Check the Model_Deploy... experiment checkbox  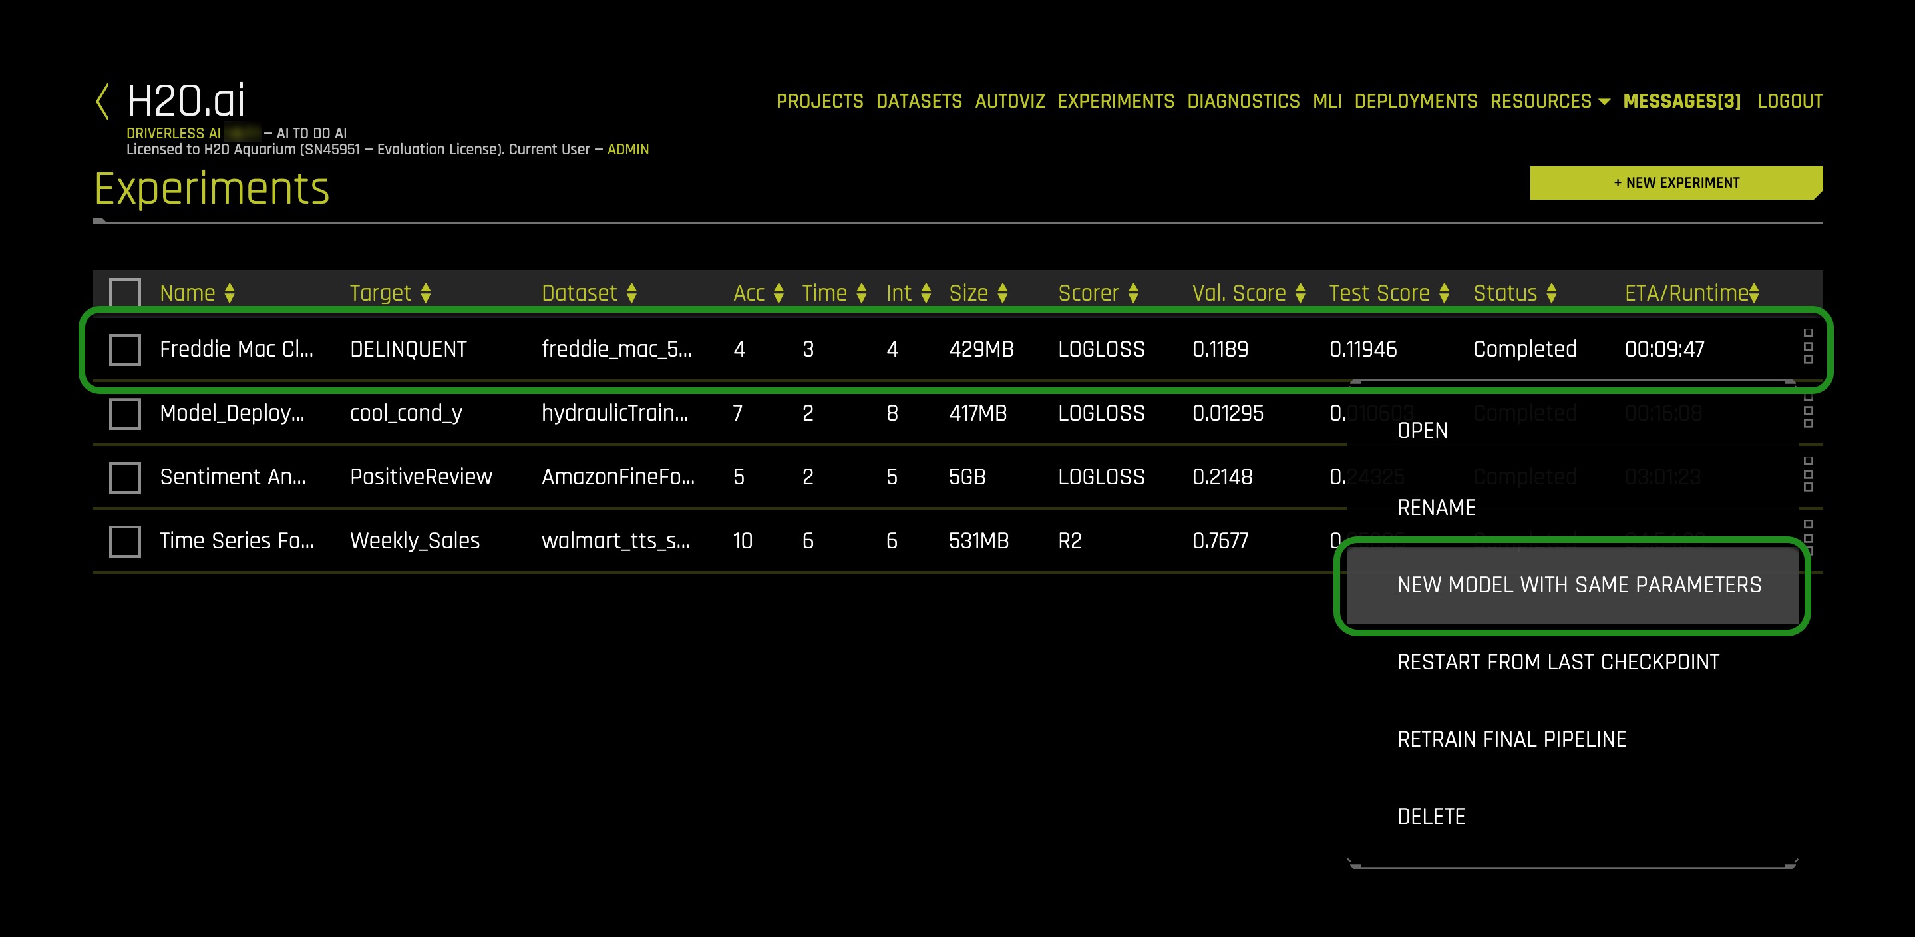(125, 413)
